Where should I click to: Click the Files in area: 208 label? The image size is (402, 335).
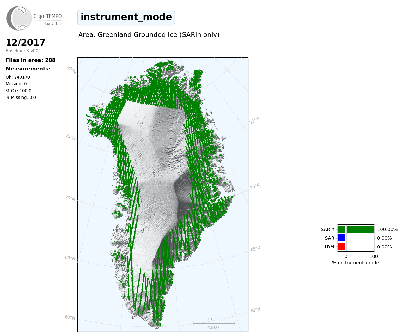click(31, 60)
